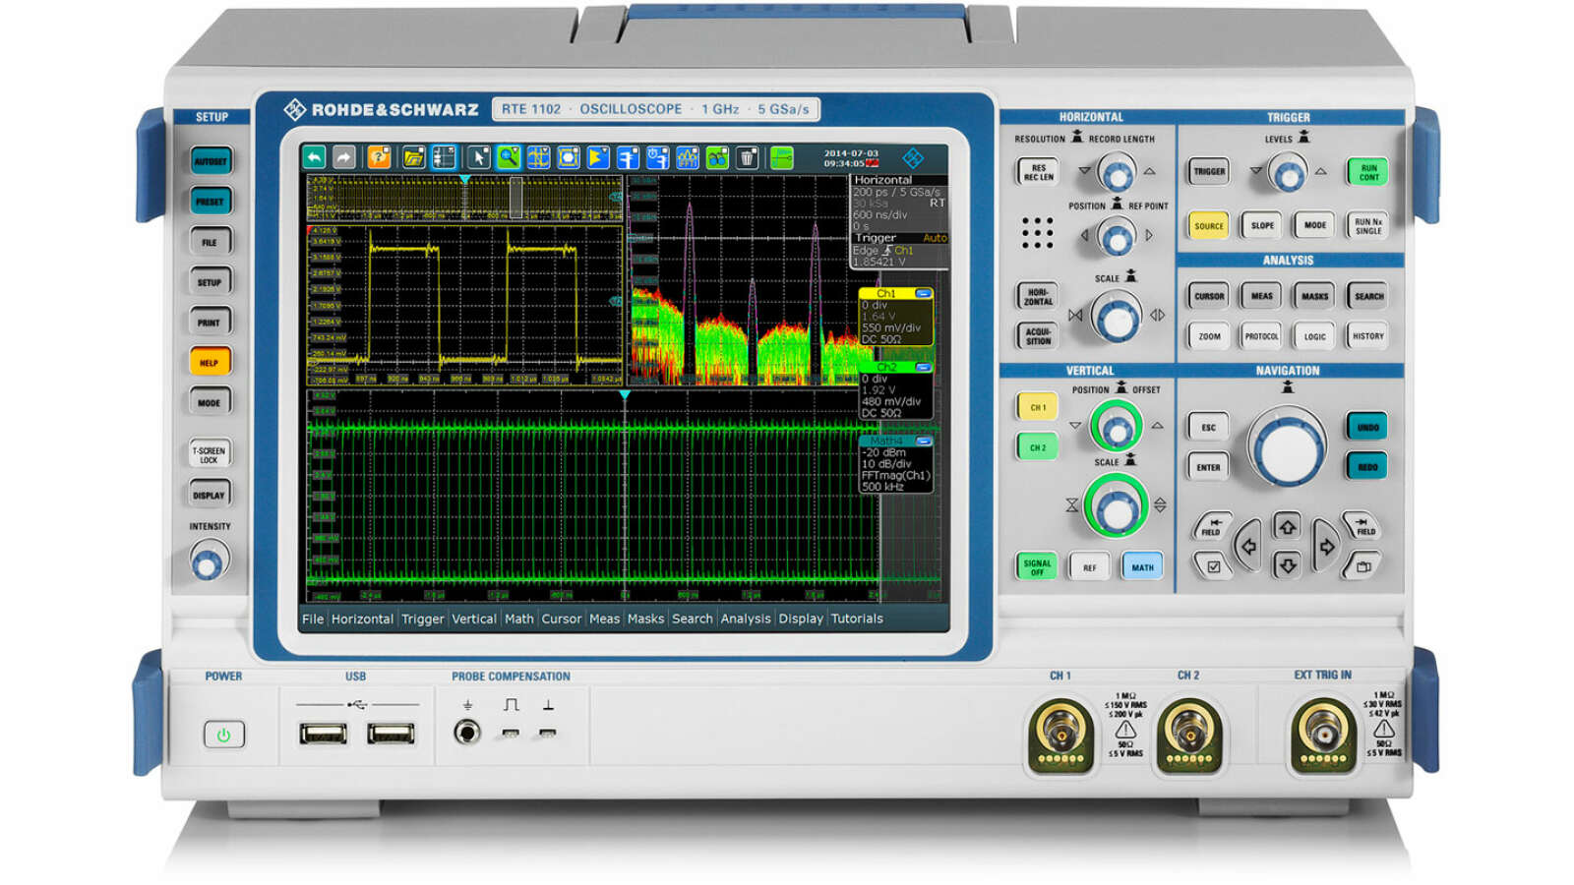This screenshot has height=885, width=1574.
Task: Push the green RUN CONT button
Action: [1368, 172]
